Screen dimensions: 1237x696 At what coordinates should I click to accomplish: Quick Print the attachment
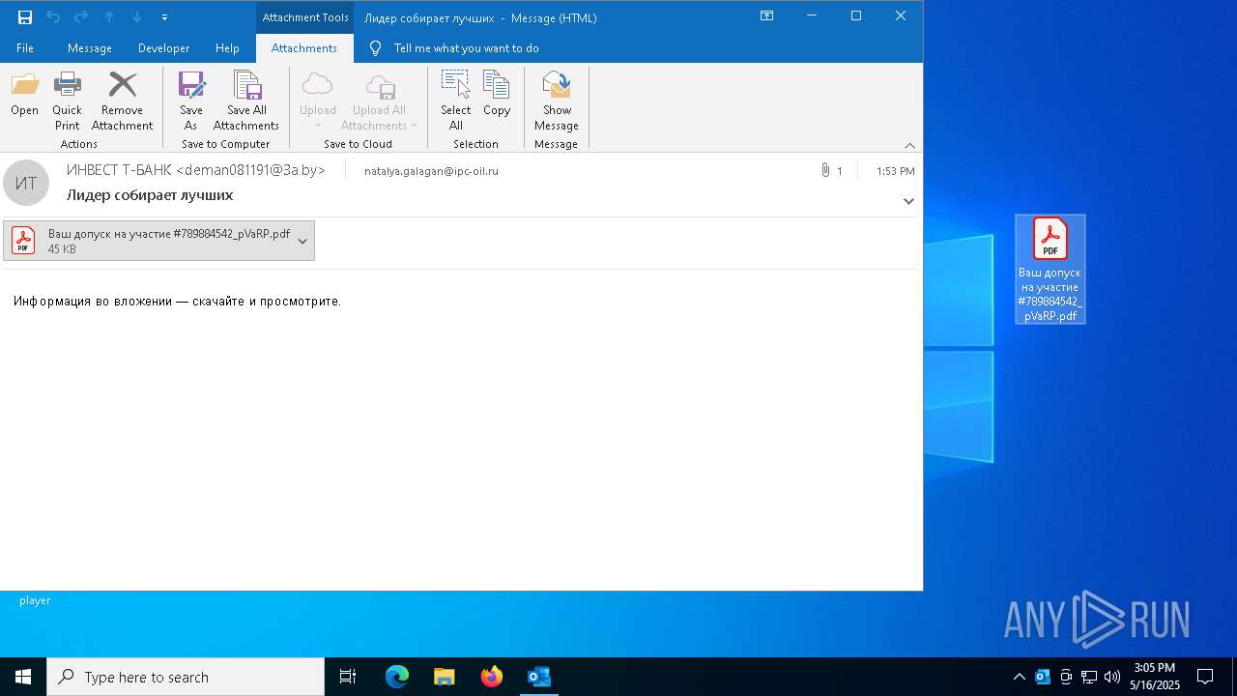coord(67,101)
